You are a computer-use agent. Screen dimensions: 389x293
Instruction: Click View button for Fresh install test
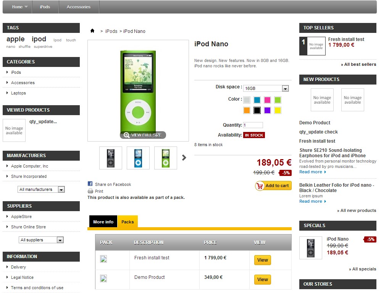coord(263,260)
